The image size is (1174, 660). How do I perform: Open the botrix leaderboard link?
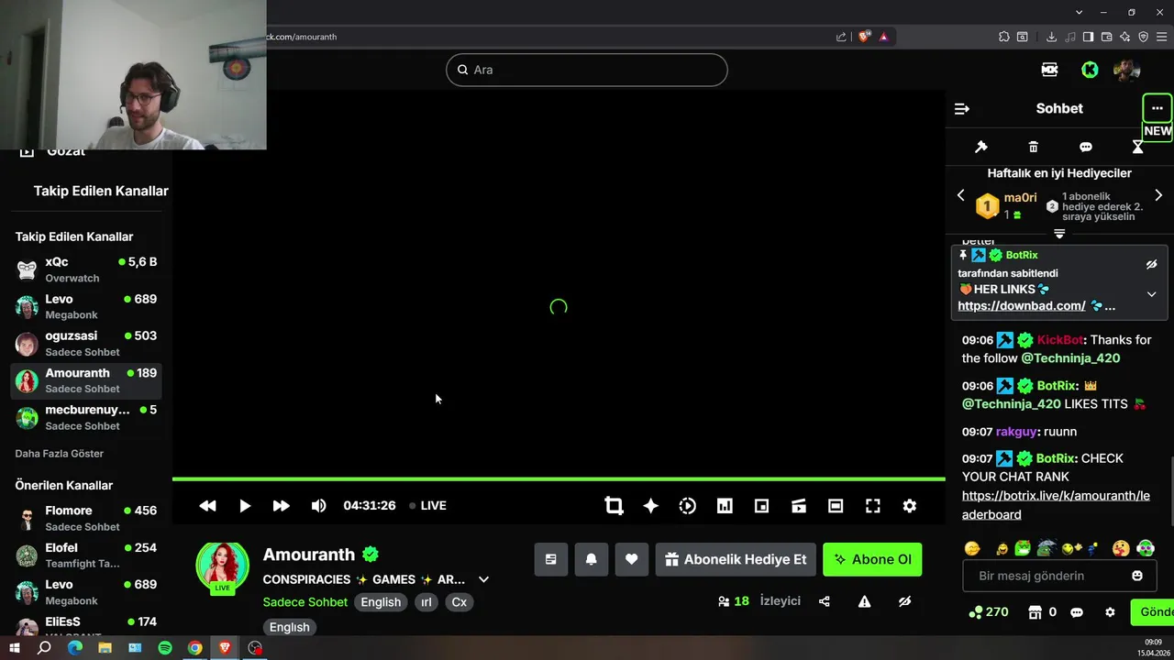click(1056, 505)
